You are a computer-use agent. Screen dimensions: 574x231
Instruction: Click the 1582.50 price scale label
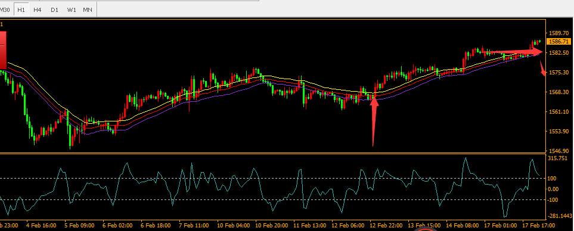pos(559,52)
